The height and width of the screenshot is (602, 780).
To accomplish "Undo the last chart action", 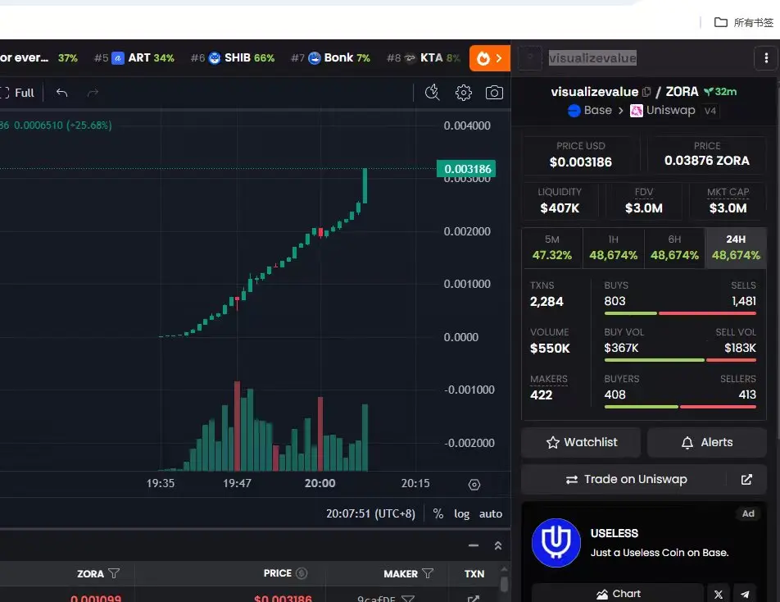I will point(61,93).
